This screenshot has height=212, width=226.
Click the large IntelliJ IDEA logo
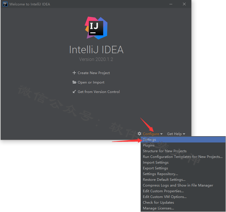click(x=96, y=28)
